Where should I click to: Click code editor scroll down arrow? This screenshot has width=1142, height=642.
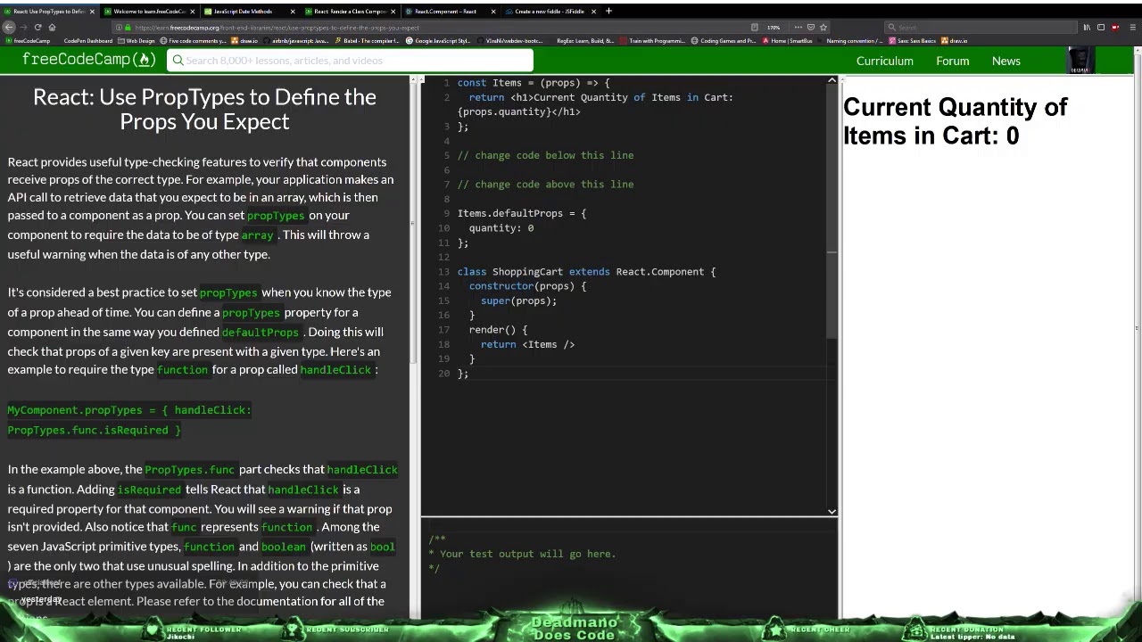click(832, 511)
